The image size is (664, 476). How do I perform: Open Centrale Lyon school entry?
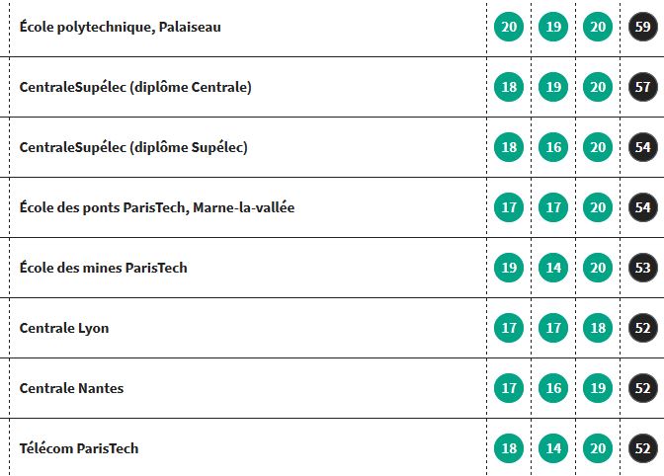pyautogui.click(x=64, y=328)
